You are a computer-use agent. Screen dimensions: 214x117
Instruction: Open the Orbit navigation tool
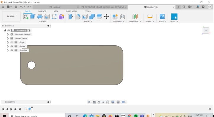point(89,102)
